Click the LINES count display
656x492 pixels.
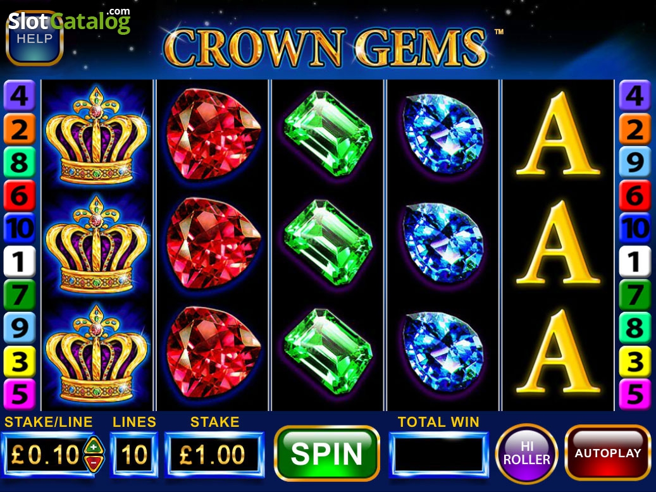134,455
